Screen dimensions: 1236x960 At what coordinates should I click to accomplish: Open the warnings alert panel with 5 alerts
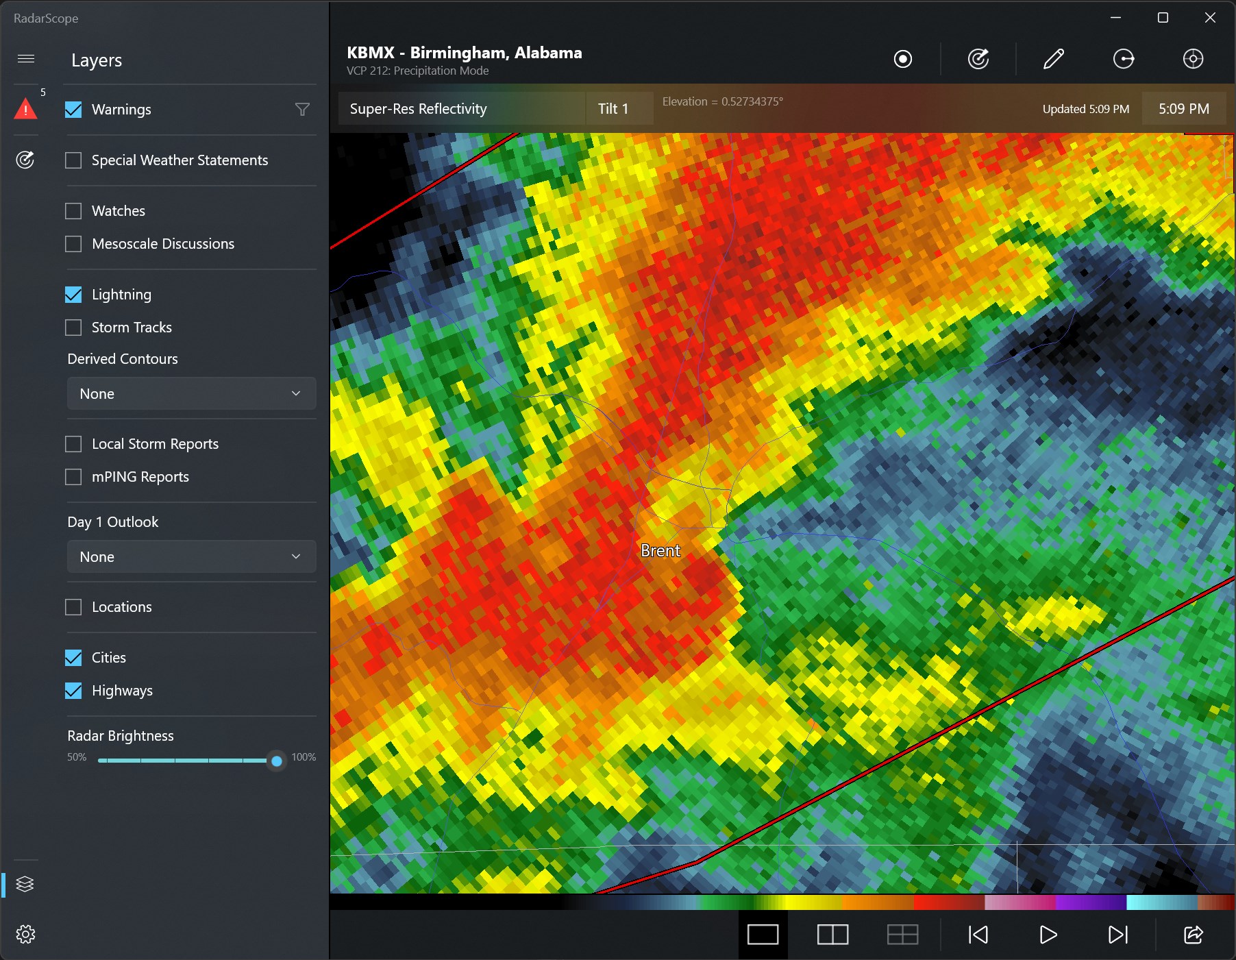26,108
